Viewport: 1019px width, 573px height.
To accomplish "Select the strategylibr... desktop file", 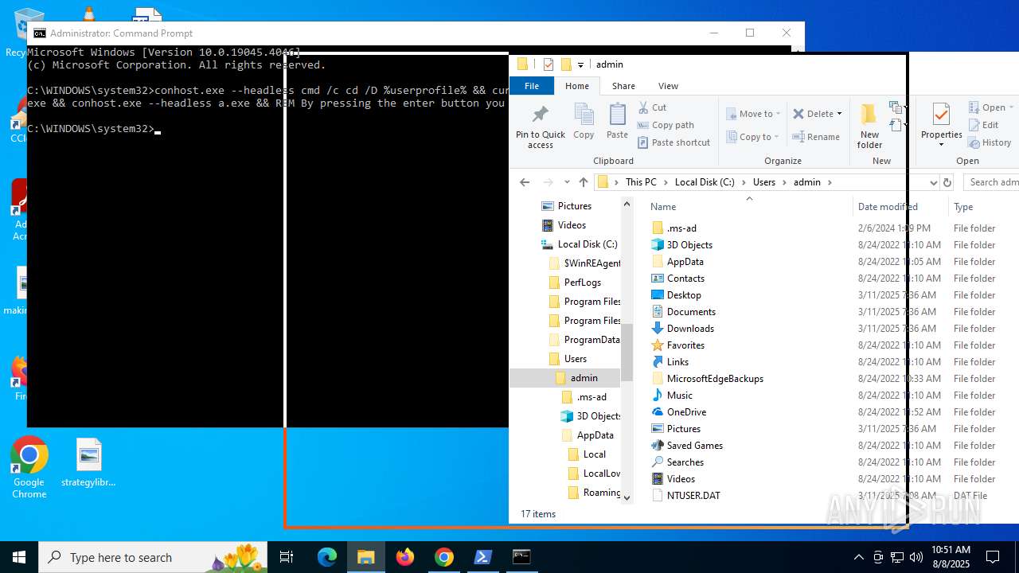I will point(88,463).
